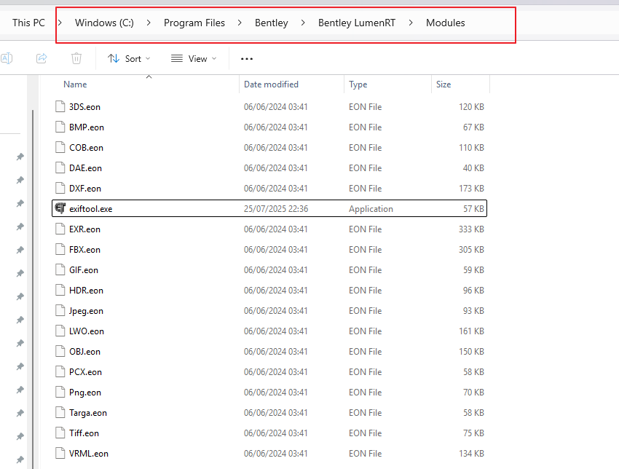The width and height of the screenshot is (619, 469).
Task: Click the Jpeg.eon file icon
Action: coord(60,311)
